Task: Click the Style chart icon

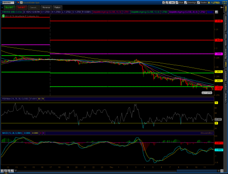Action: (177, 2)
